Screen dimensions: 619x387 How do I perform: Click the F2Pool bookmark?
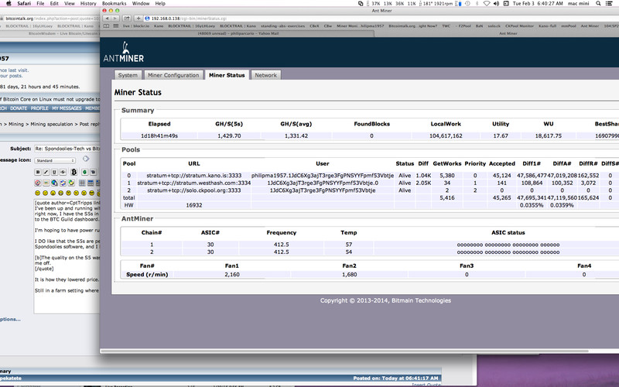click(463, 26)
